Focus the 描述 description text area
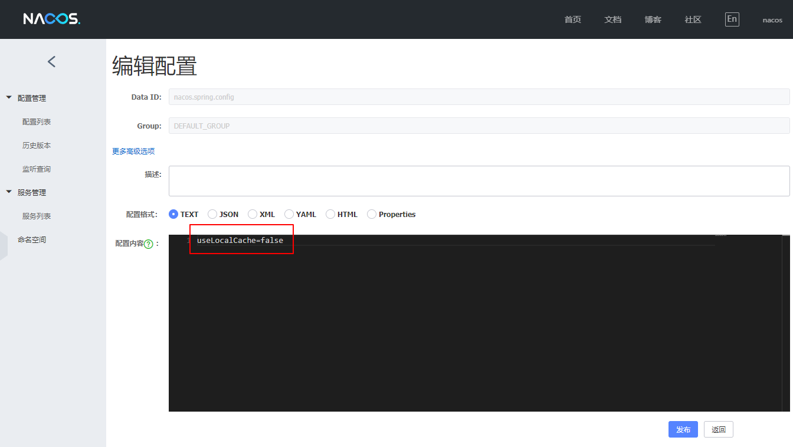Screen dimensions: 793x447 click(x=479, y=181)
